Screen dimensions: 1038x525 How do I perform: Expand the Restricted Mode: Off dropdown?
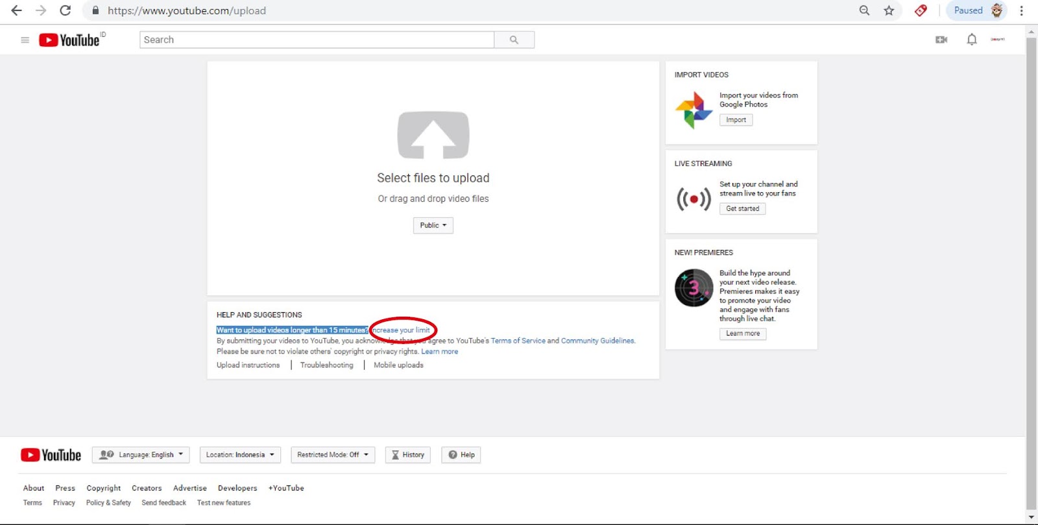point(333,455)
